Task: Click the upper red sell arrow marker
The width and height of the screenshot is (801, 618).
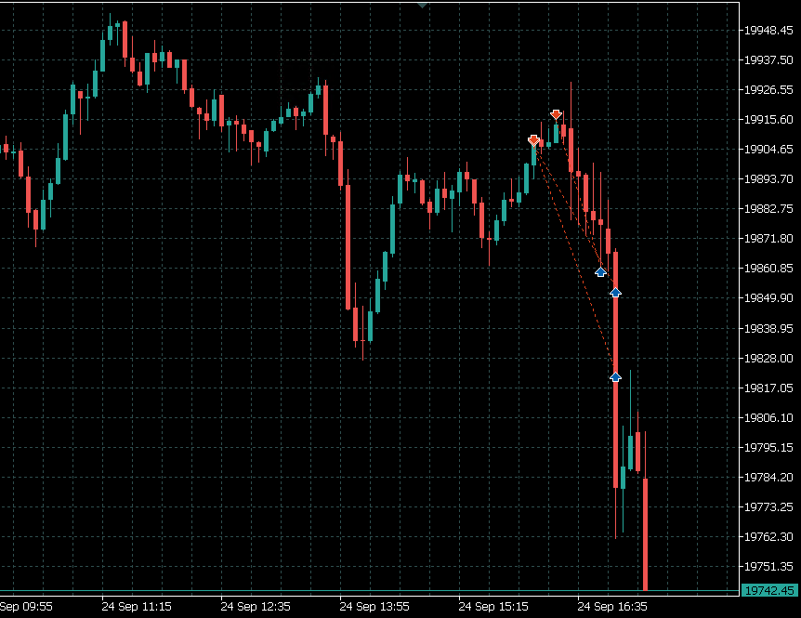Action: (x=556, y=114)
